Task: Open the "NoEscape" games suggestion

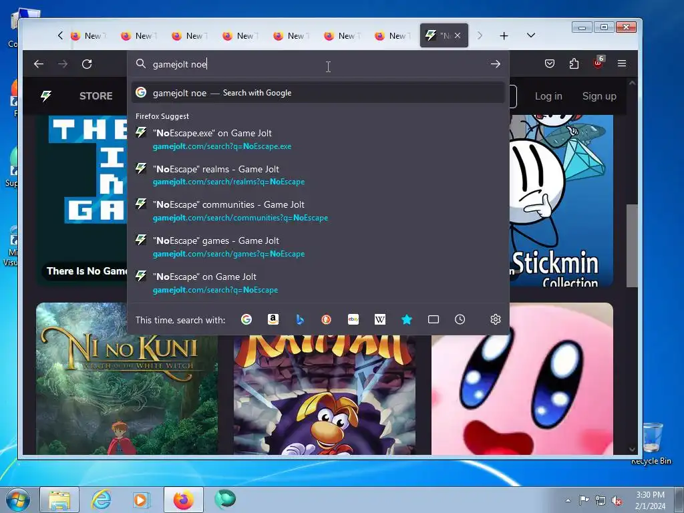Action: coord(319,247)
